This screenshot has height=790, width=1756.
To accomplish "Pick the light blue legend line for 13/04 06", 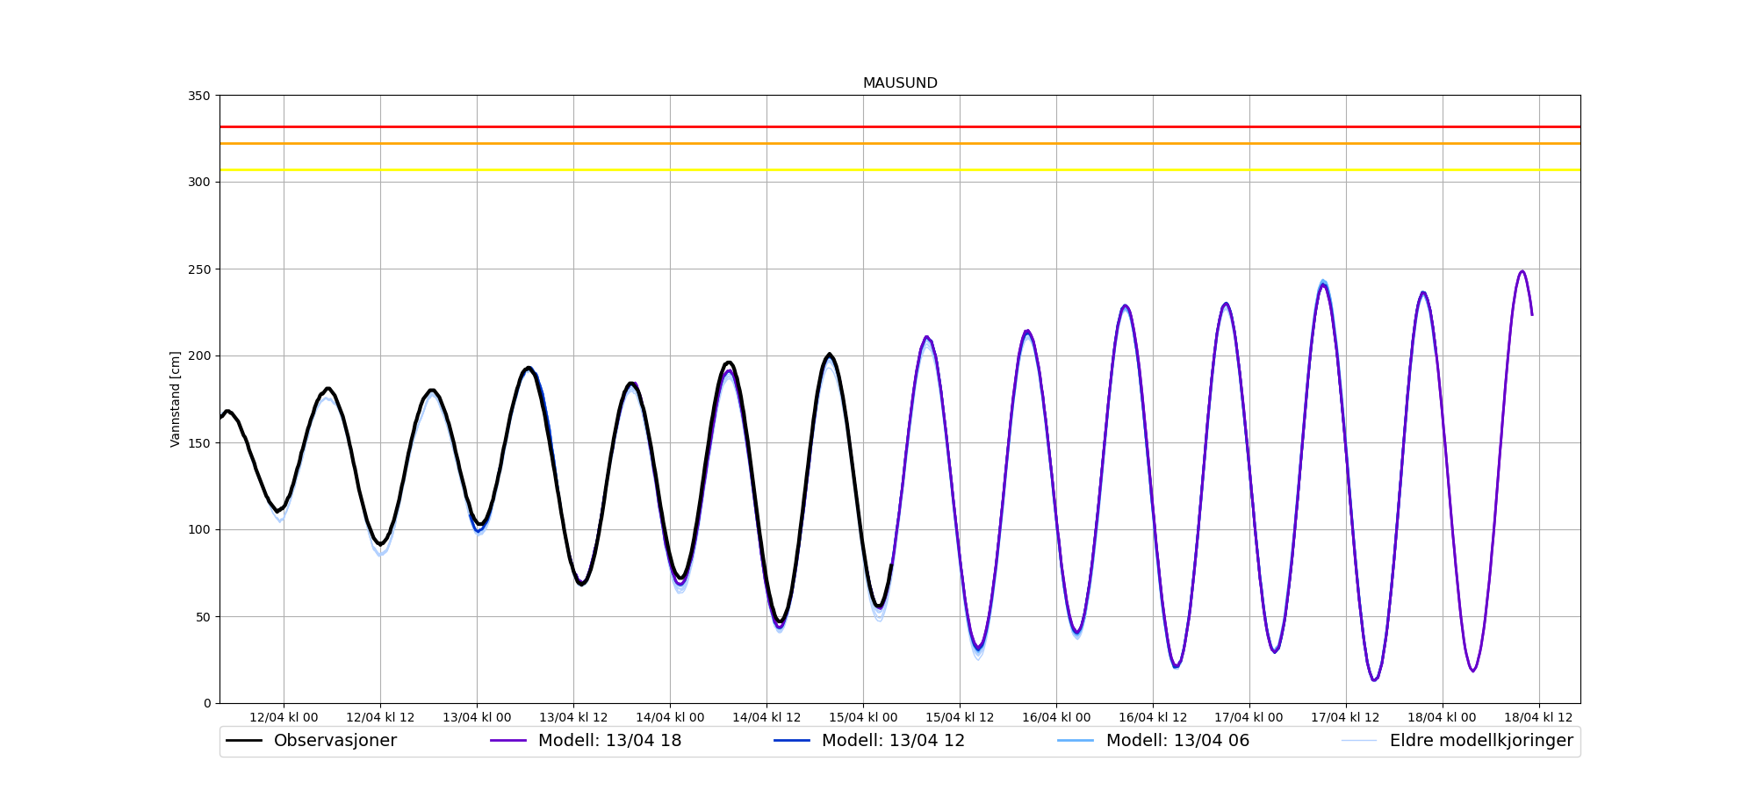I will tap(1076, 741).
